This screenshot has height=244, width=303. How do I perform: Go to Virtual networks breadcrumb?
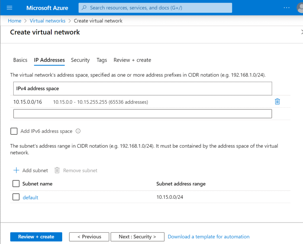pos(48,21)
